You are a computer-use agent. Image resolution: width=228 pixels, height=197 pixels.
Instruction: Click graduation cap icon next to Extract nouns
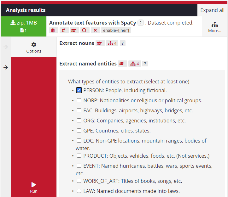100,43
